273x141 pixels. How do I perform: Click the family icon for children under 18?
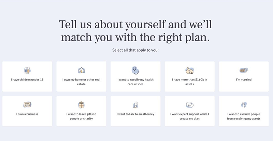point(27,70)
